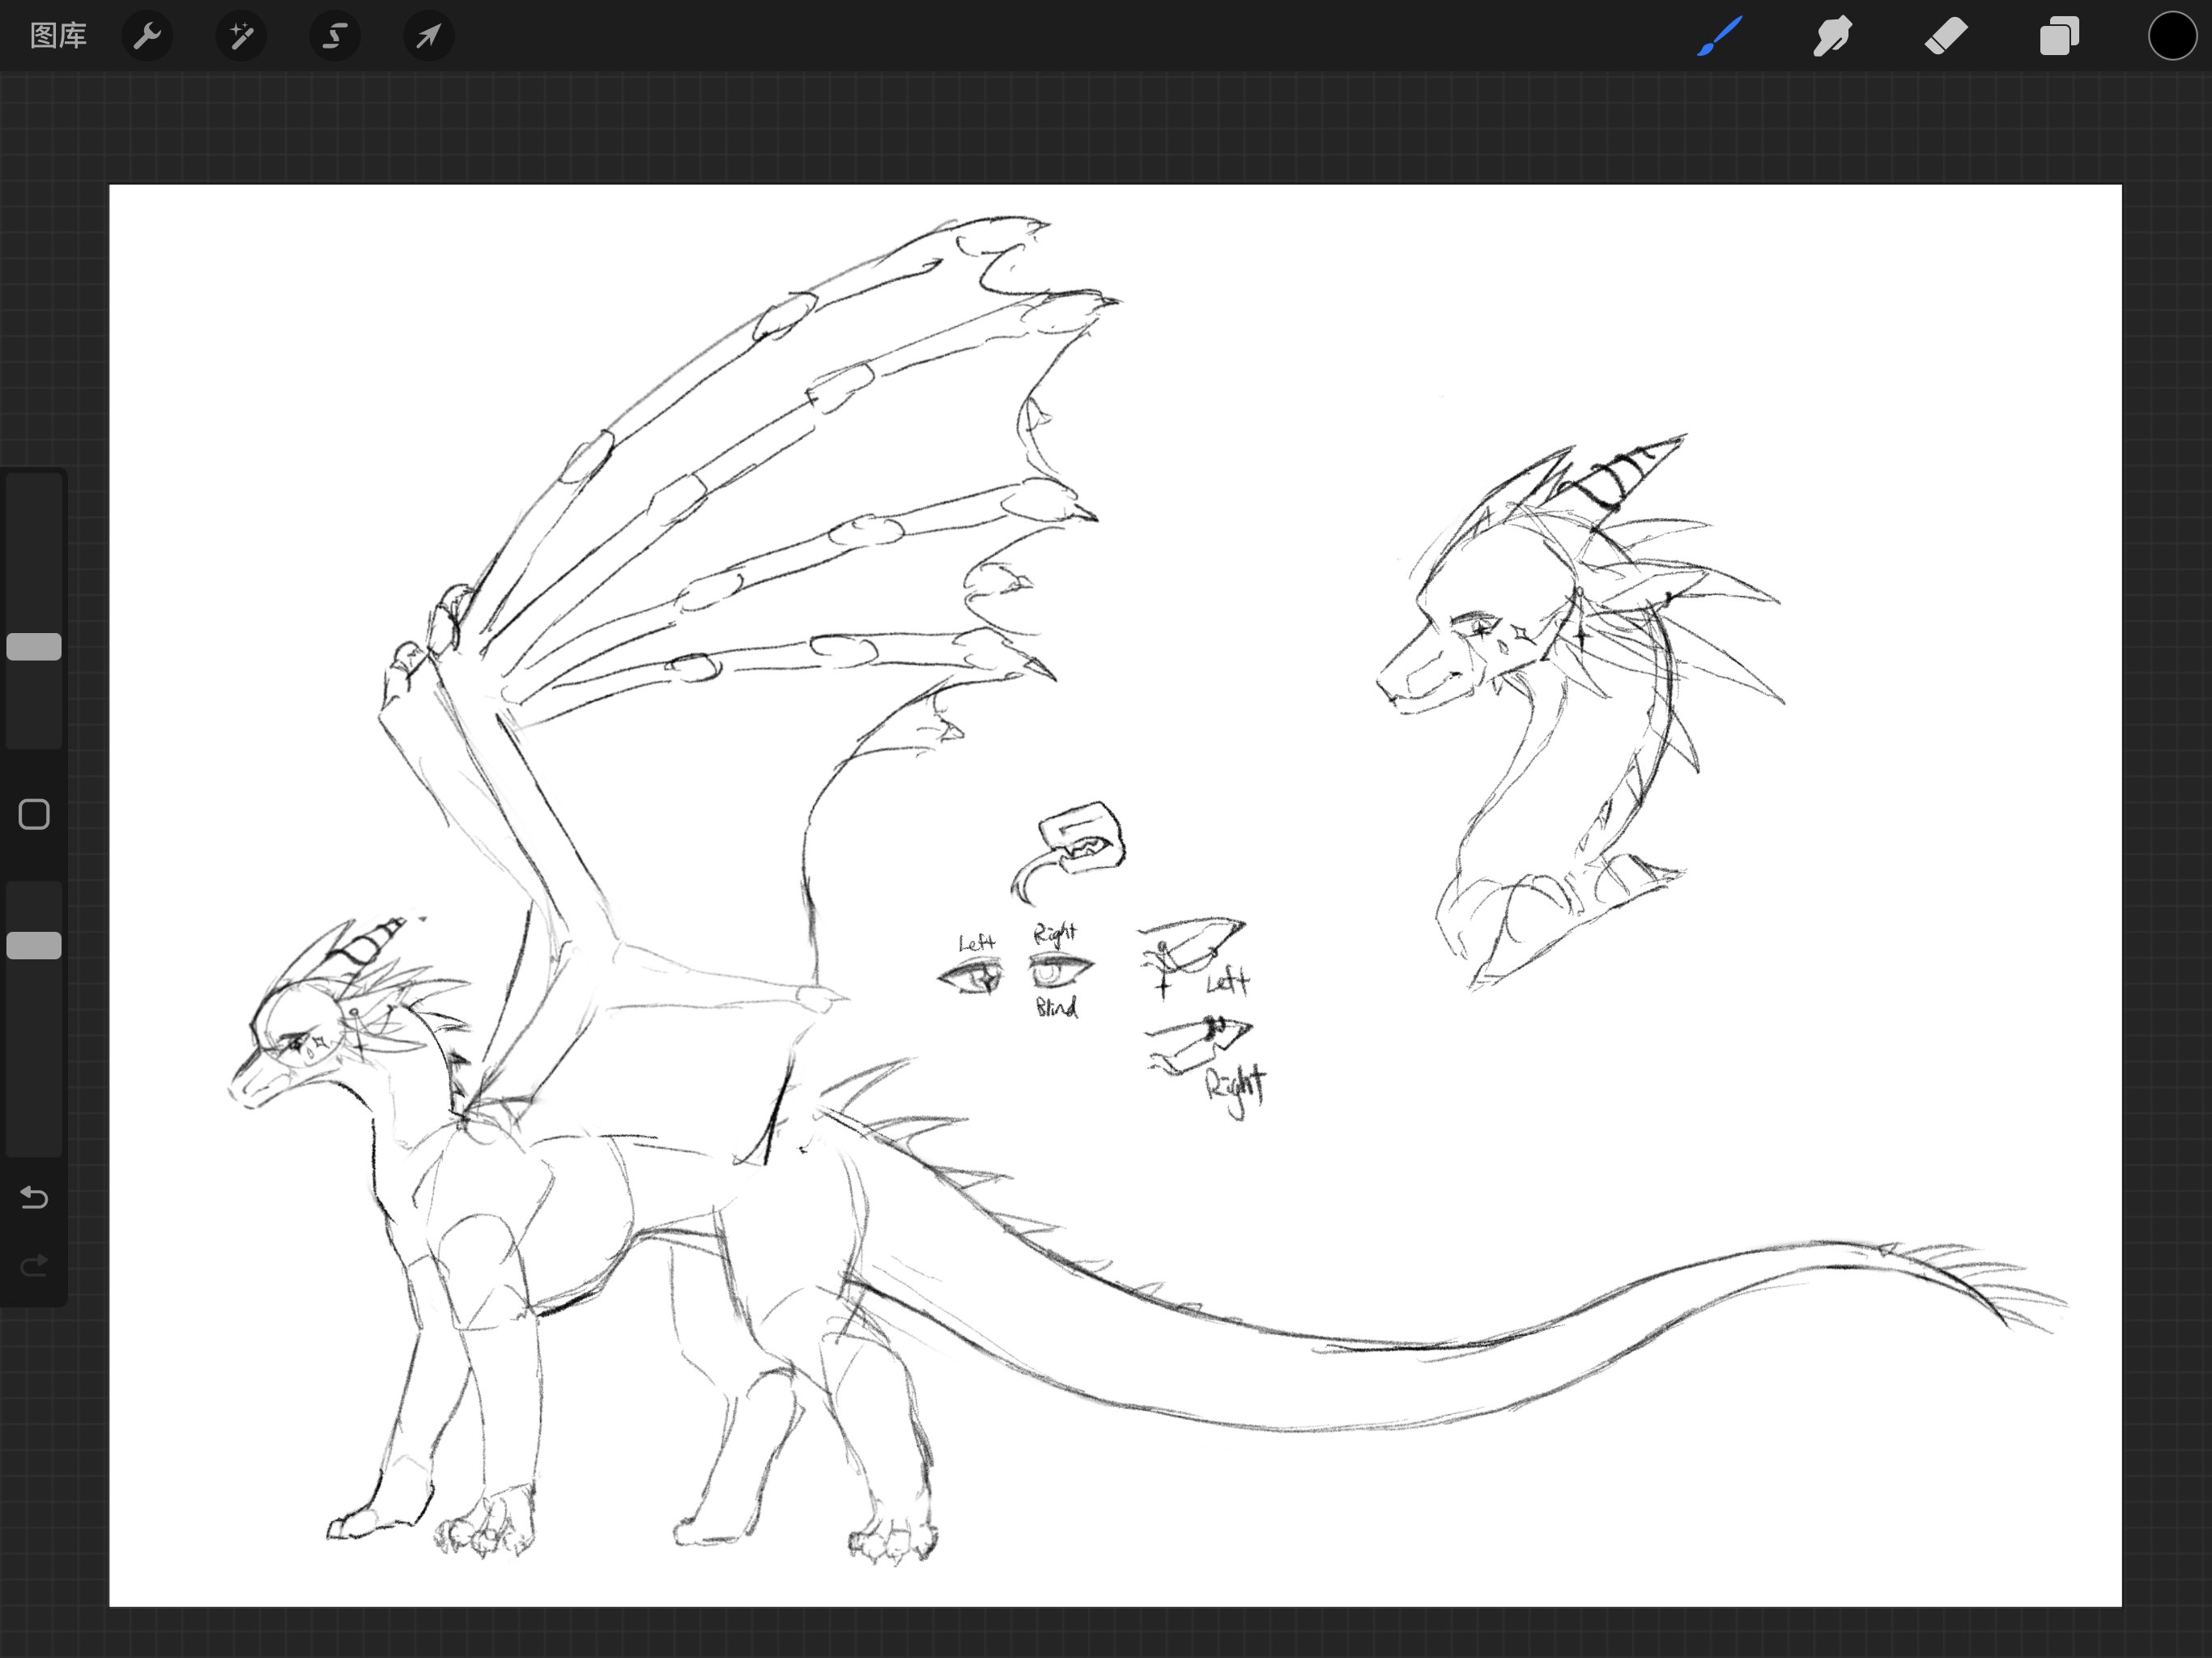
Task: Open the Gallery (图库) view
Action: pos(58,36)
